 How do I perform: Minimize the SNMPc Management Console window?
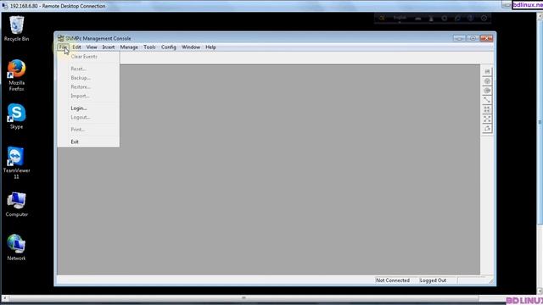click(x=459, y=38)
